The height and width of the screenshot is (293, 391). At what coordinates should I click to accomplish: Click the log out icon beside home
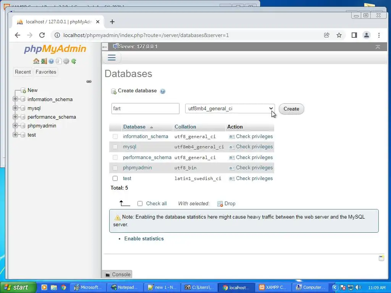tap(44, 61)
